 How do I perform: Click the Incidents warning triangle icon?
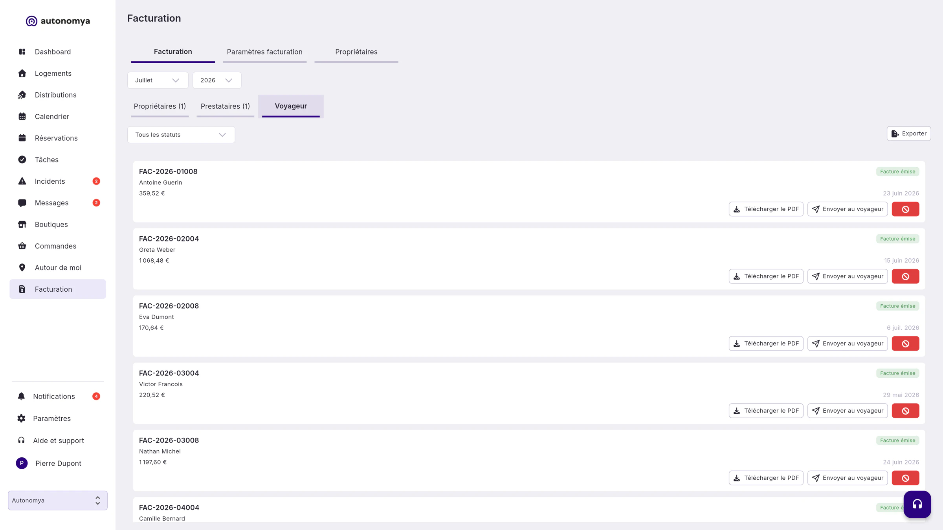click(x=22, y=181)
